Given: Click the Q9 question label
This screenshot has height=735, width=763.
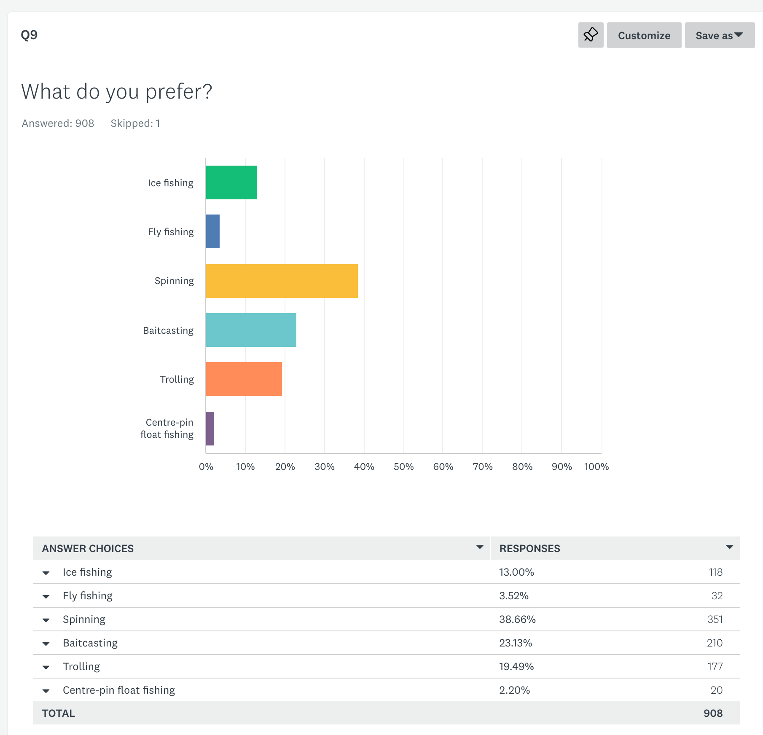Looking at the screenshot, I should pos(29,35).
